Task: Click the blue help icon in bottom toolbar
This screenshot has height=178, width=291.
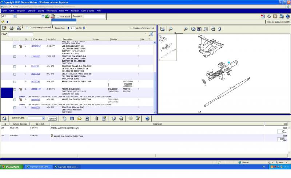Action: [x=147, y=118]
